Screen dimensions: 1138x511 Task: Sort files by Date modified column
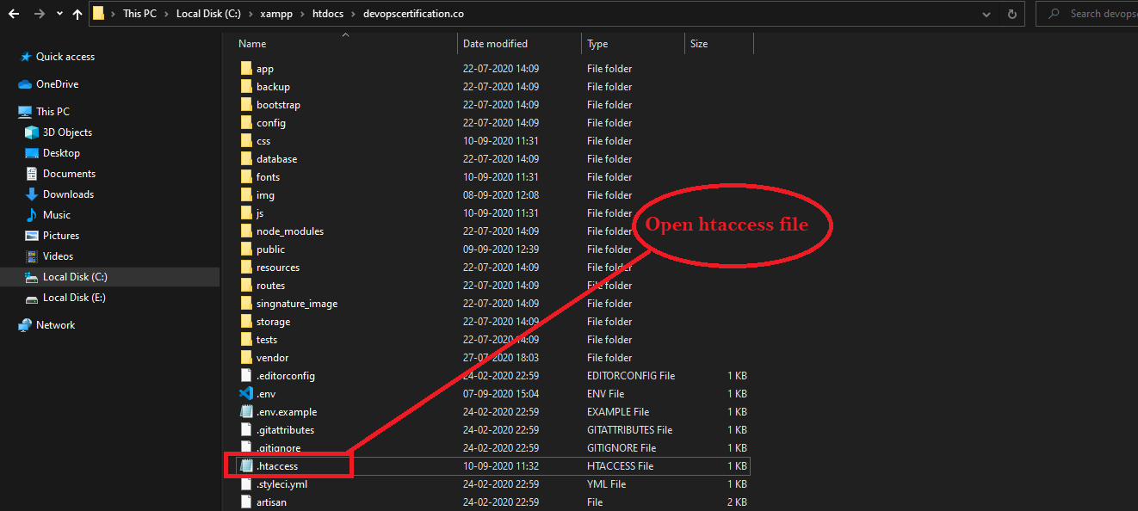[495, 44]
